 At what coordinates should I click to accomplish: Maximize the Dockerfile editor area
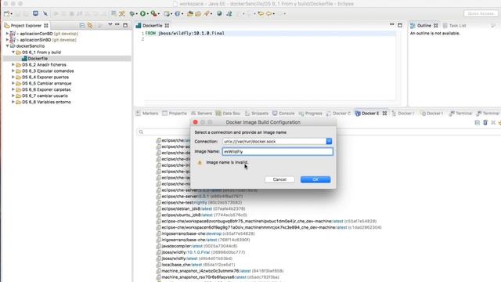(400, 25)
